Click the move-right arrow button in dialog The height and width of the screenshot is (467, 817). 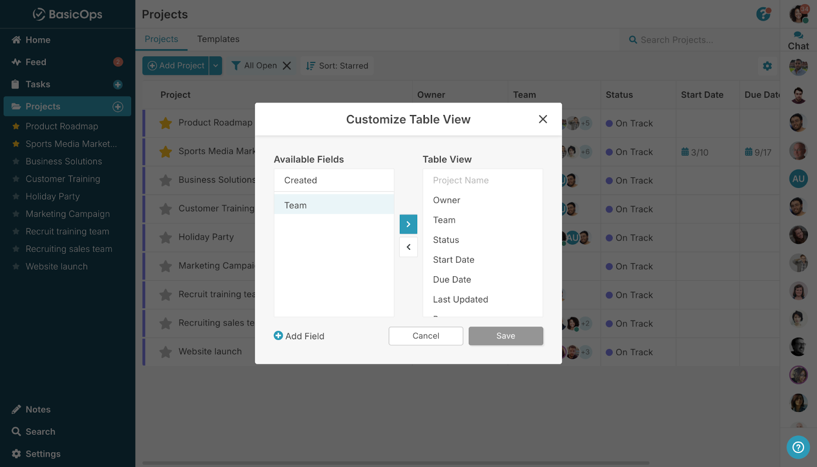click(408, 224)
